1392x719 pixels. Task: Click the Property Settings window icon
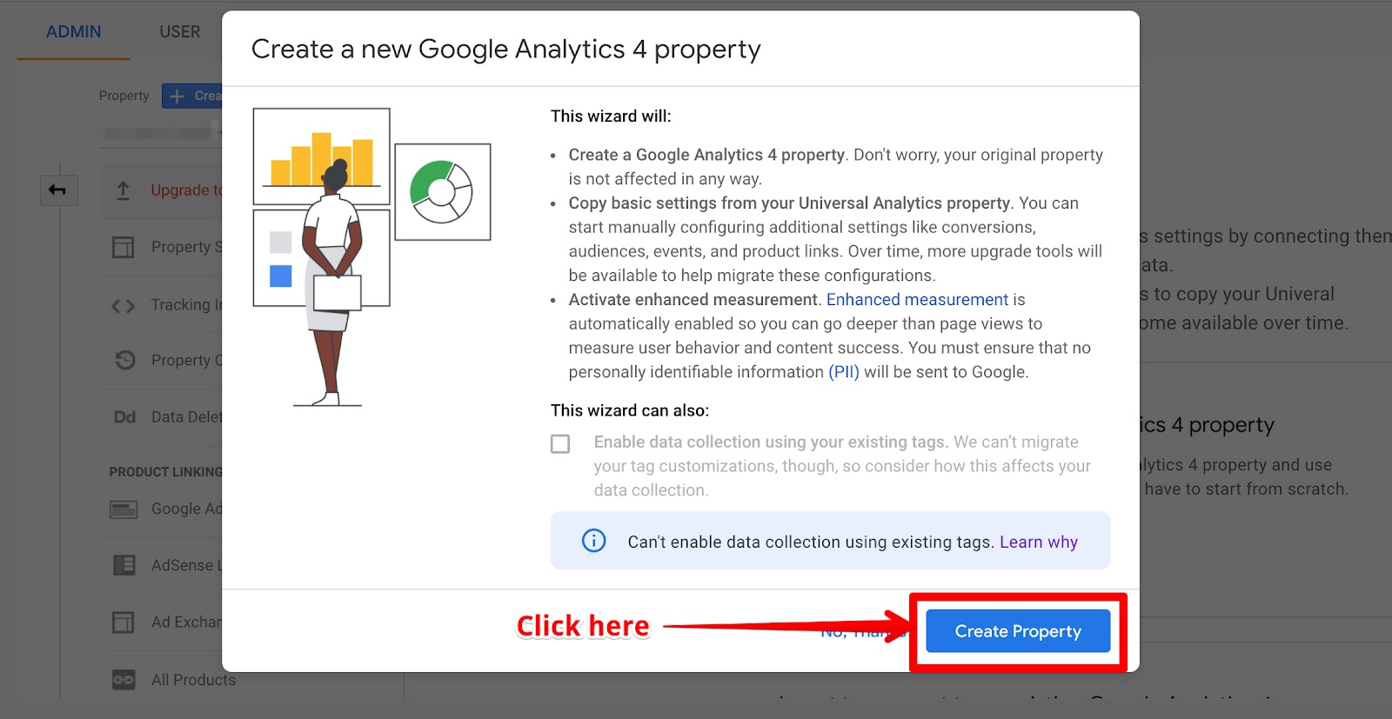[x=124, y=248]
